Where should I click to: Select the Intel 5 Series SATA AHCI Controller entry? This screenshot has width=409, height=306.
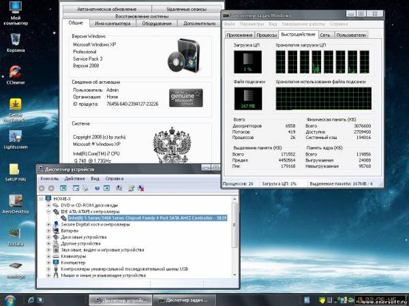tap(148, 218)
